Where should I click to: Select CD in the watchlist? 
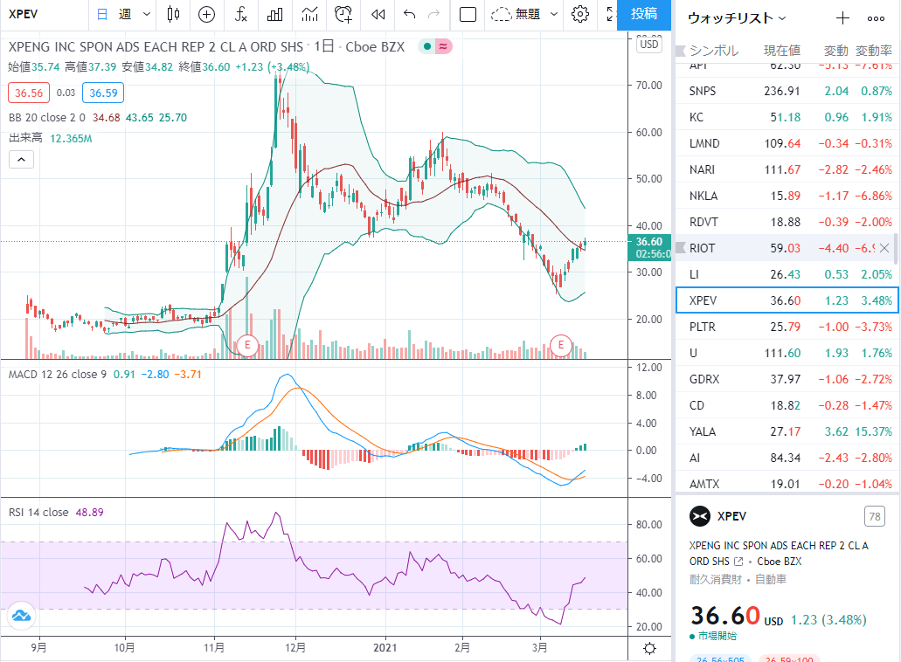click(786, 405)
